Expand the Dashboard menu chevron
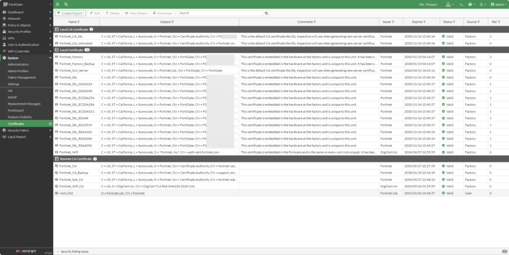Viewport: 509px width, 255px height. click(x=50, y=12)
